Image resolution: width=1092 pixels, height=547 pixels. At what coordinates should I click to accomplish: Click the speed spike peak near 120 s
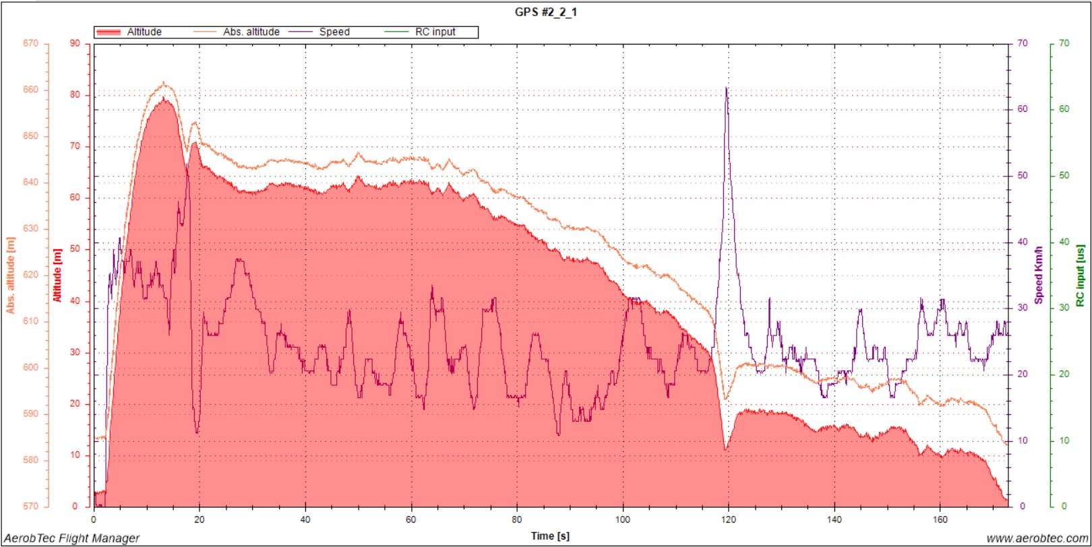pyautogui.click(x=726, y=88)
